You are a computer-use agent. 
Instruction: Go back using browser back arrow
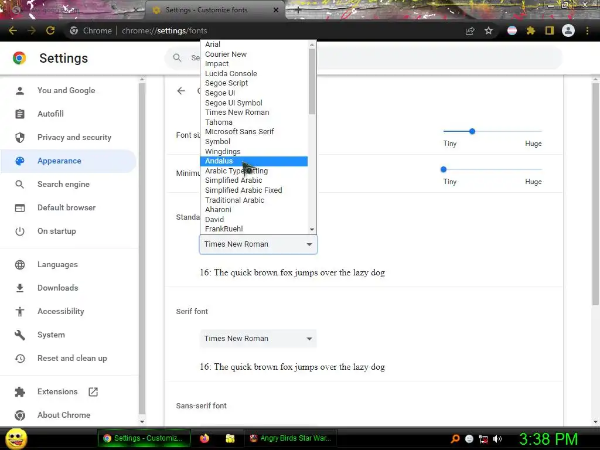pyautogui.click(x=13, y=30)
